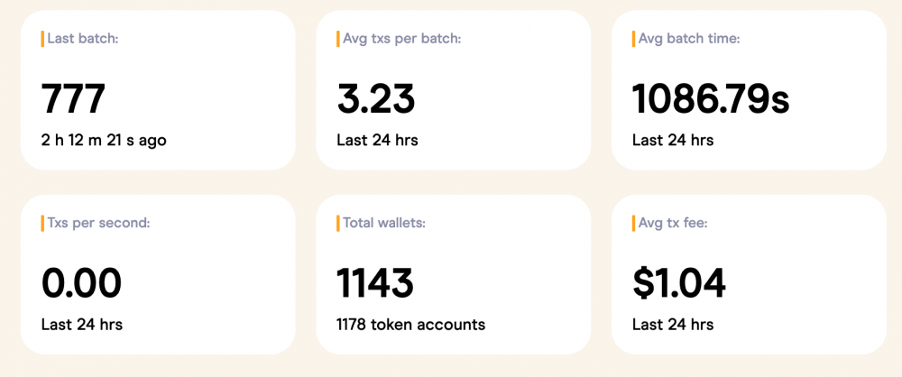Screen dimensions: 902x377
Task: Click the last batch number 777
Action: [x=74, y=98]
